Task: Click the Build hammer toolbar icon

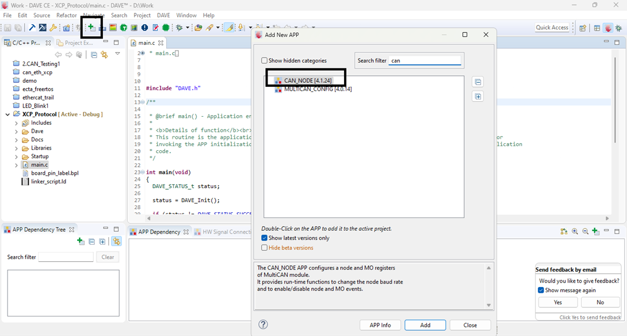Action: pyautogui.click(x=32, y=28)
